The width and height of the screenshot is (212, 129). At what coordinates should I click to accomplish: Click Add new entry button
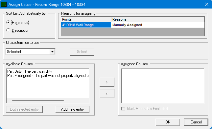tap(72, 109)
